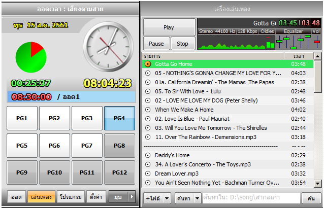Select the song Daddy's Home
324x208 pixels.
(x=228, y=155)
